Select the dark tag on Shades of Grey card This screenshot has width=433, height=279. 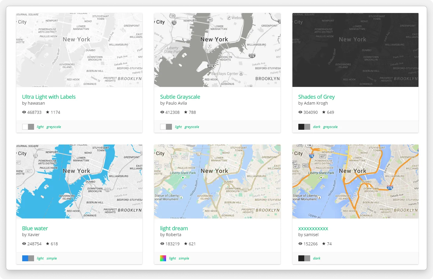pyautogui.click(x=317, y=127)
